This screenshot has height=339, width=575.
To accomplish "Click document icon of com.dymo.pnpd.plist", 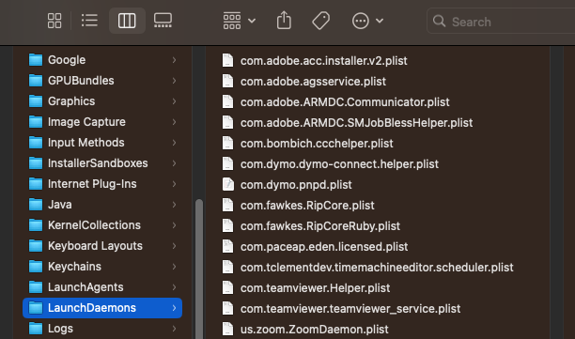I will click(227, 184).
